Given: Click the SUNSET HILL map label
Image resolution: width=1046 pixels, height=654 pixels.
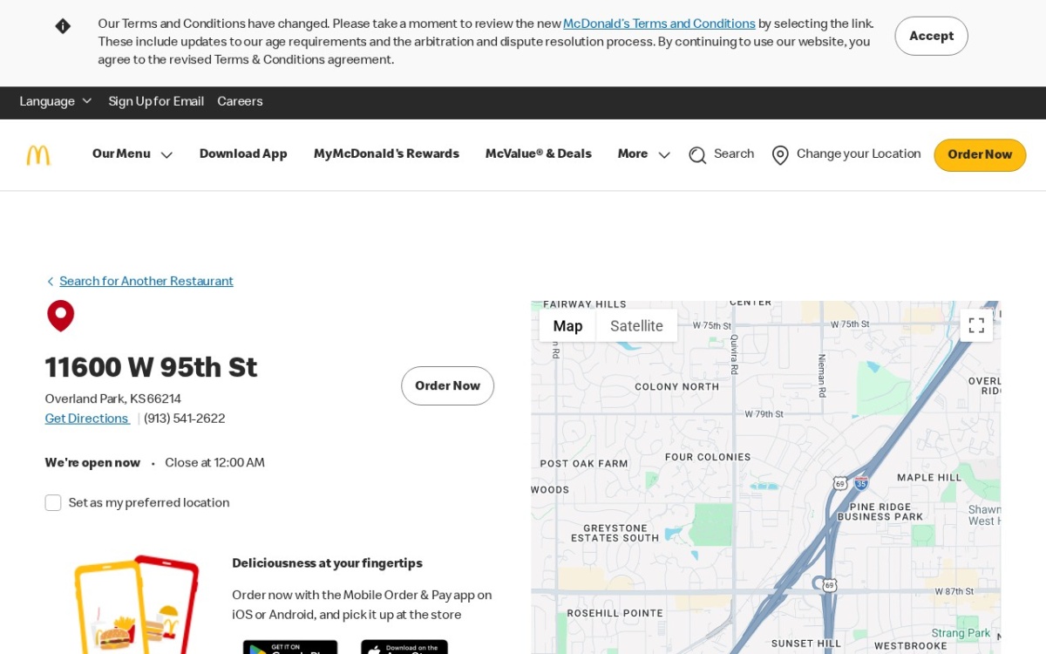Looking at the screenshot, I should point(806,644).
